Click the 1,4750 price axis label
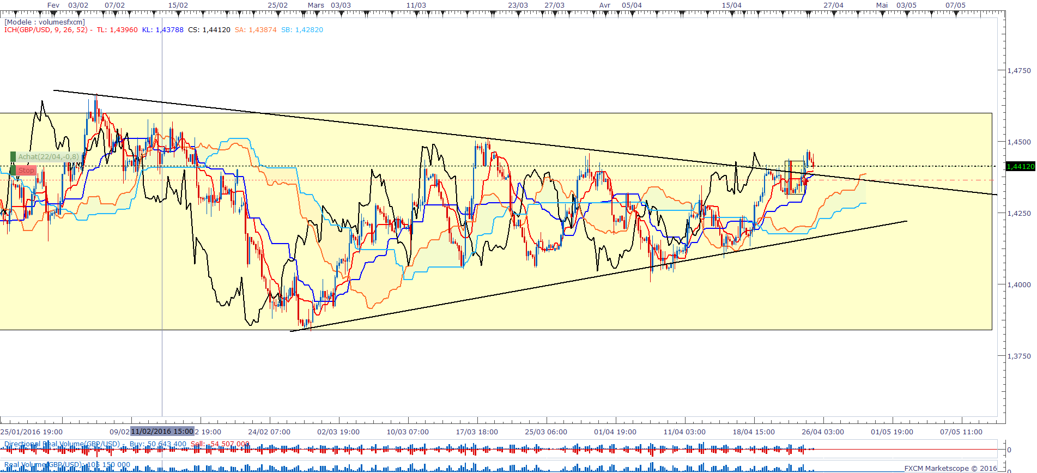1037x473 pixels. pyautogui.click(x=1019, y=71)
